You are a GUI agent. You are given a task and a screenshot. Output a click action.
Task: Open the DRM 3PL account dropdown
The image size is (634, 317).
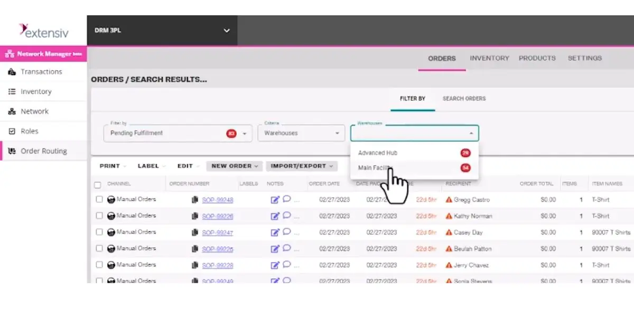(162, 31)
